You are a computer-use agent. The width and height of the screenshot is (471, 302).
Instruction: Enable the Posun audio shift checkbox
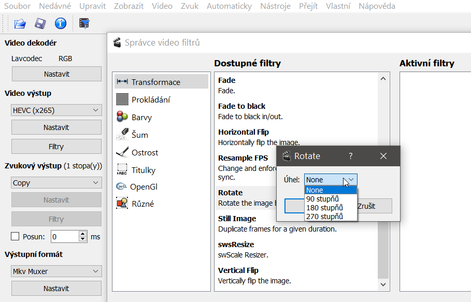[15, 237]
